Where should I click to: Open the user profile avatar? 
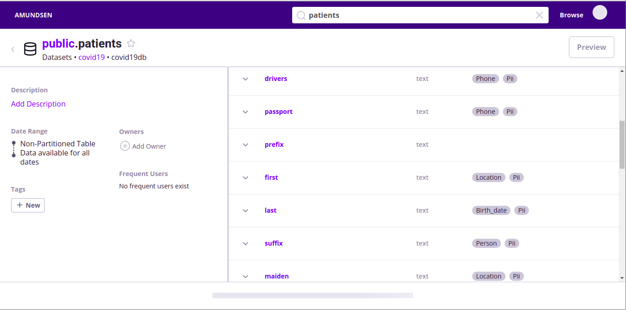599,13
